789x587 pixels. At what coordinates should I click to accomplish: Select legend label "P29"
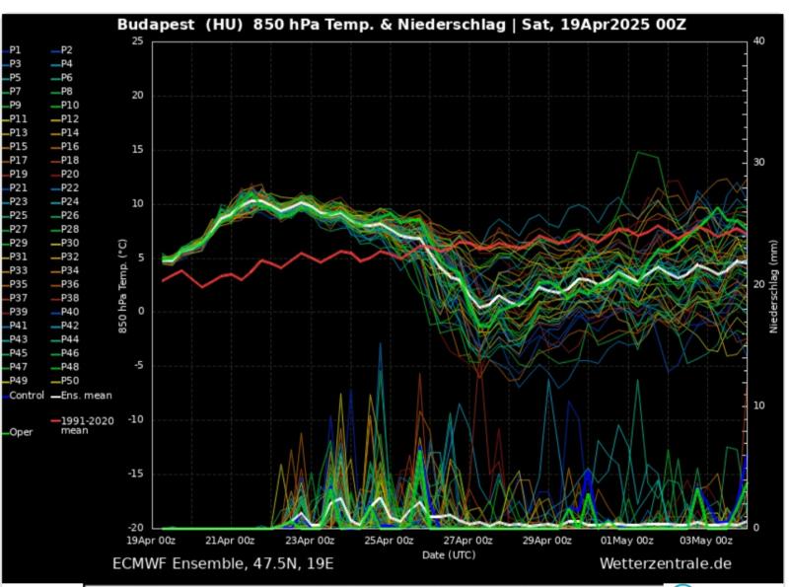15,243
